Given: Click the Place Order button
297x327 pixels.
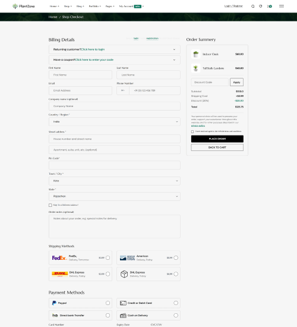Looking at the screenshot, I should pyautogui.click(x=217, y=139).
